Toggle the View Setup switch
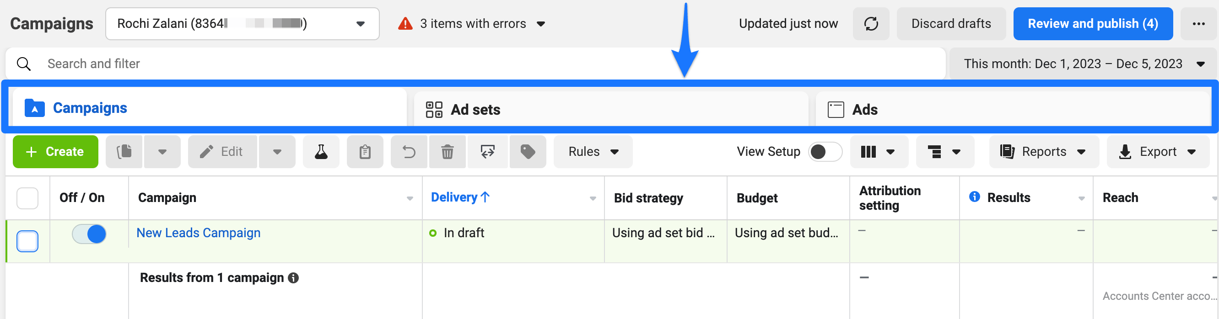This screenshot has width=1219, height=319. tap(825, 152)
